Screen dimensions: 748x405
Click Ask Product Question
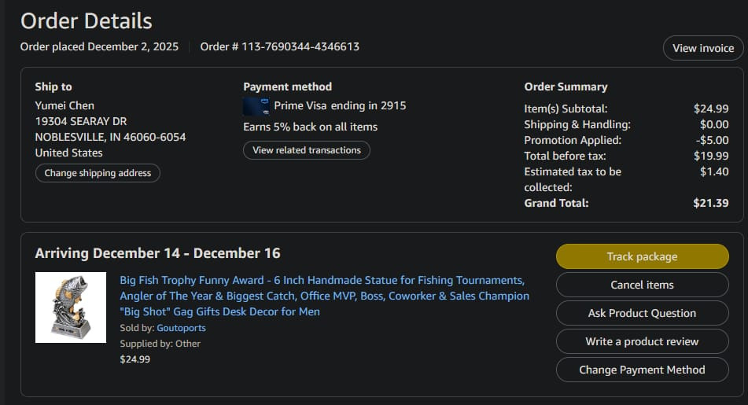tap(642, 313)
